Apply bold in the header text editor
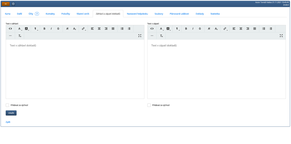 (44, 29)
